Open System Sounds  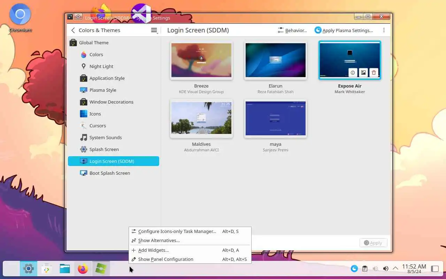pos(114,137)
